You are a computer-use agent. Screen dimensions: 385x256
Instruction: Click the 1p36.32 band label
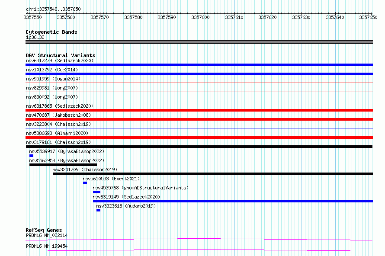35,37
